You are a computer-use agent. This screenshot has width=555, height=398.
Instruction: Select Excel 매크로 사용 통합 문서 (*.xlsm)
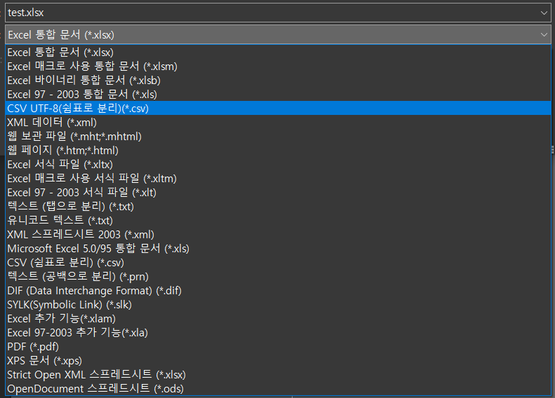click(279, 67)
